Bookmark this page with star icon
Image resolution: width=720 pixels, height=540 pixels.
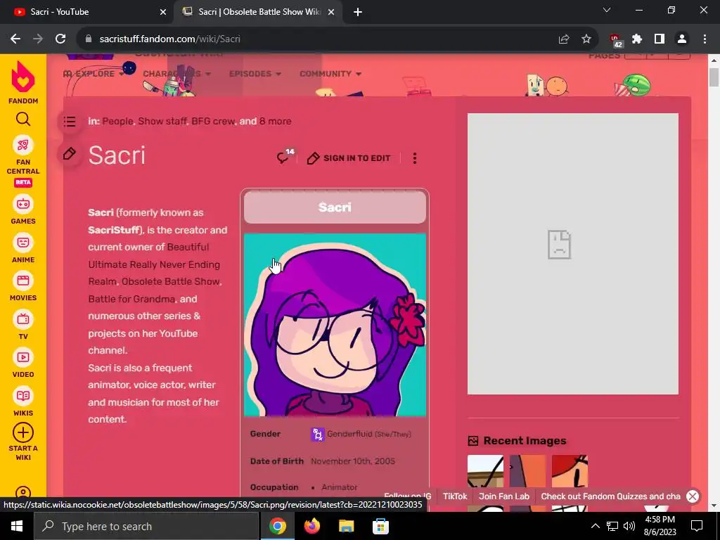click(586, 39)
